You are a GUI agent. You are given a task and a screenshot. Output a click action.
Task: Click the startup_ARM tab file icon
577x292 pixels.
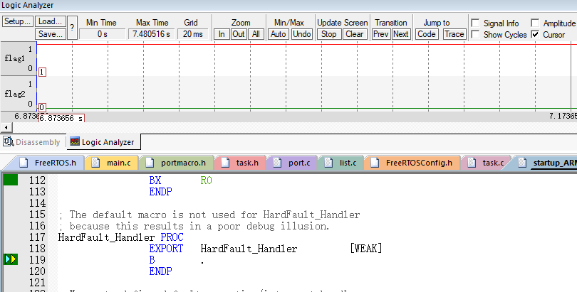tap(522, 163)
